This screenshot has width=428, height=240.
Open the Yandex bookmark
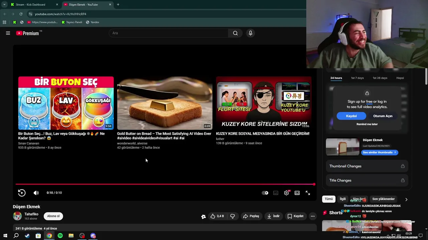click(x=93, y=22)
